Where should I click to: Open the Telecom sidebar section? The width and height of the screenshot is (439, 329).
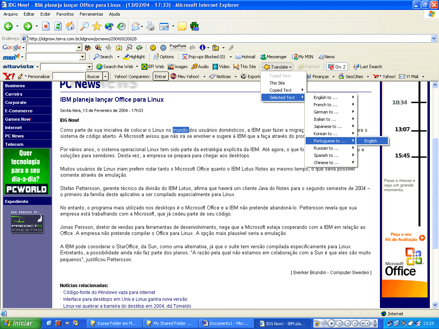[27, 144]
